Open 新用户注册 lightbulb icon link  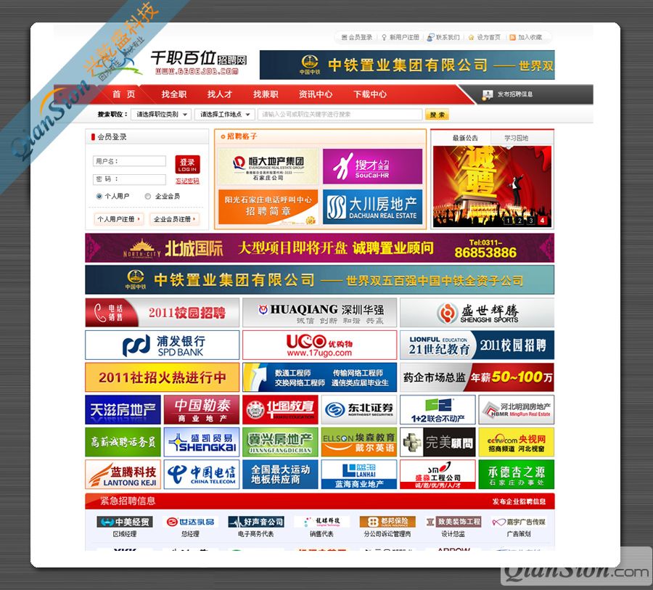[385, 38]
